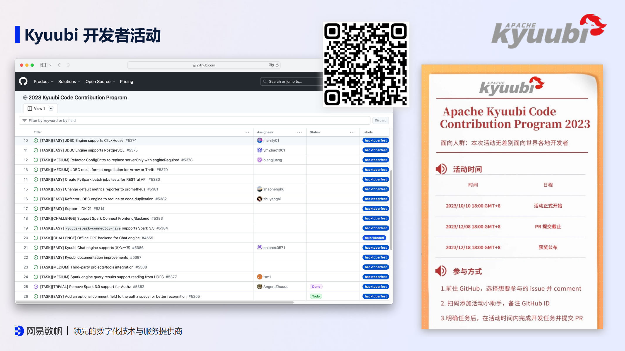Viewport: 625px width, 351px height.
Task: Click 2023 Kyuubi Code Contribution Program title
Action: click(x=78, y=98)
